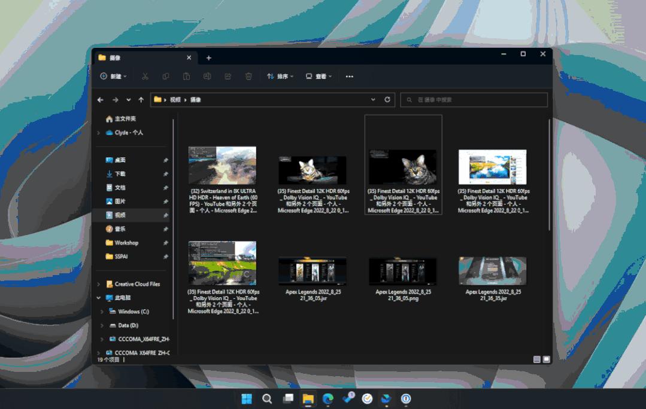This screenshot has width=646, height=409.
Task: Open the 查看 (View) dropdown
Action: pyautogui.click(x=319, y=77)
